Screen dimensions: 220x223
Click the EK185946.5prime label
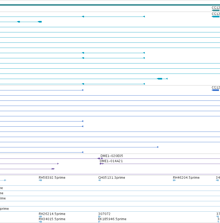coord(112,219)
